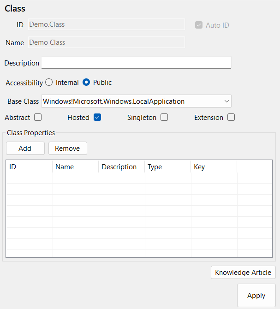Check the Abstract checkbox
This screenshot has width=280, height=309.
(38, 117)
